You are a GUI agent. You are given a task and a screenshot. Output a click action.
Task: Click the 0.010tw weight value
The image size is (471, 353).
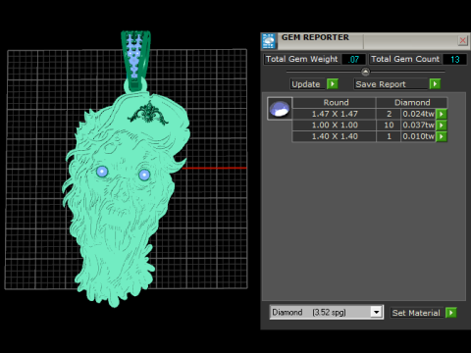pyautogui.click(x=418, y=136)
